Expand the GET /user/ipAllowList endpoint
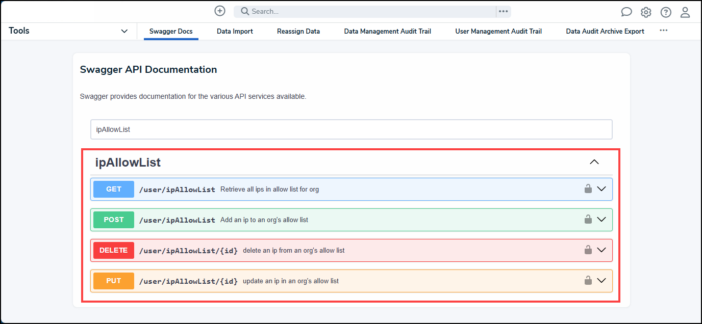 pyautogui.click(x=601, y=188)
